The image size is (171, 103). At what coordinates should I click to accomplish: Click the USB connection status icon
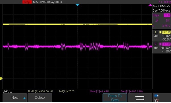pyautogui.click(x=156, y=96)
